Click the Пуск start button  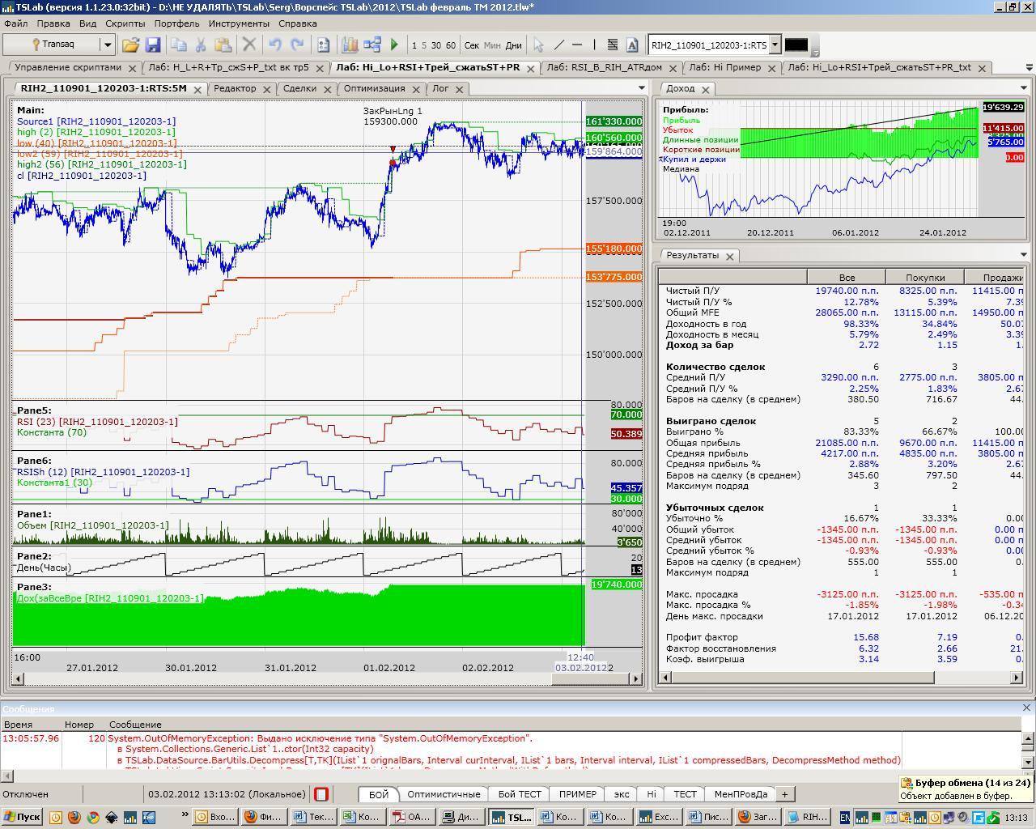[x=22, y=817]
